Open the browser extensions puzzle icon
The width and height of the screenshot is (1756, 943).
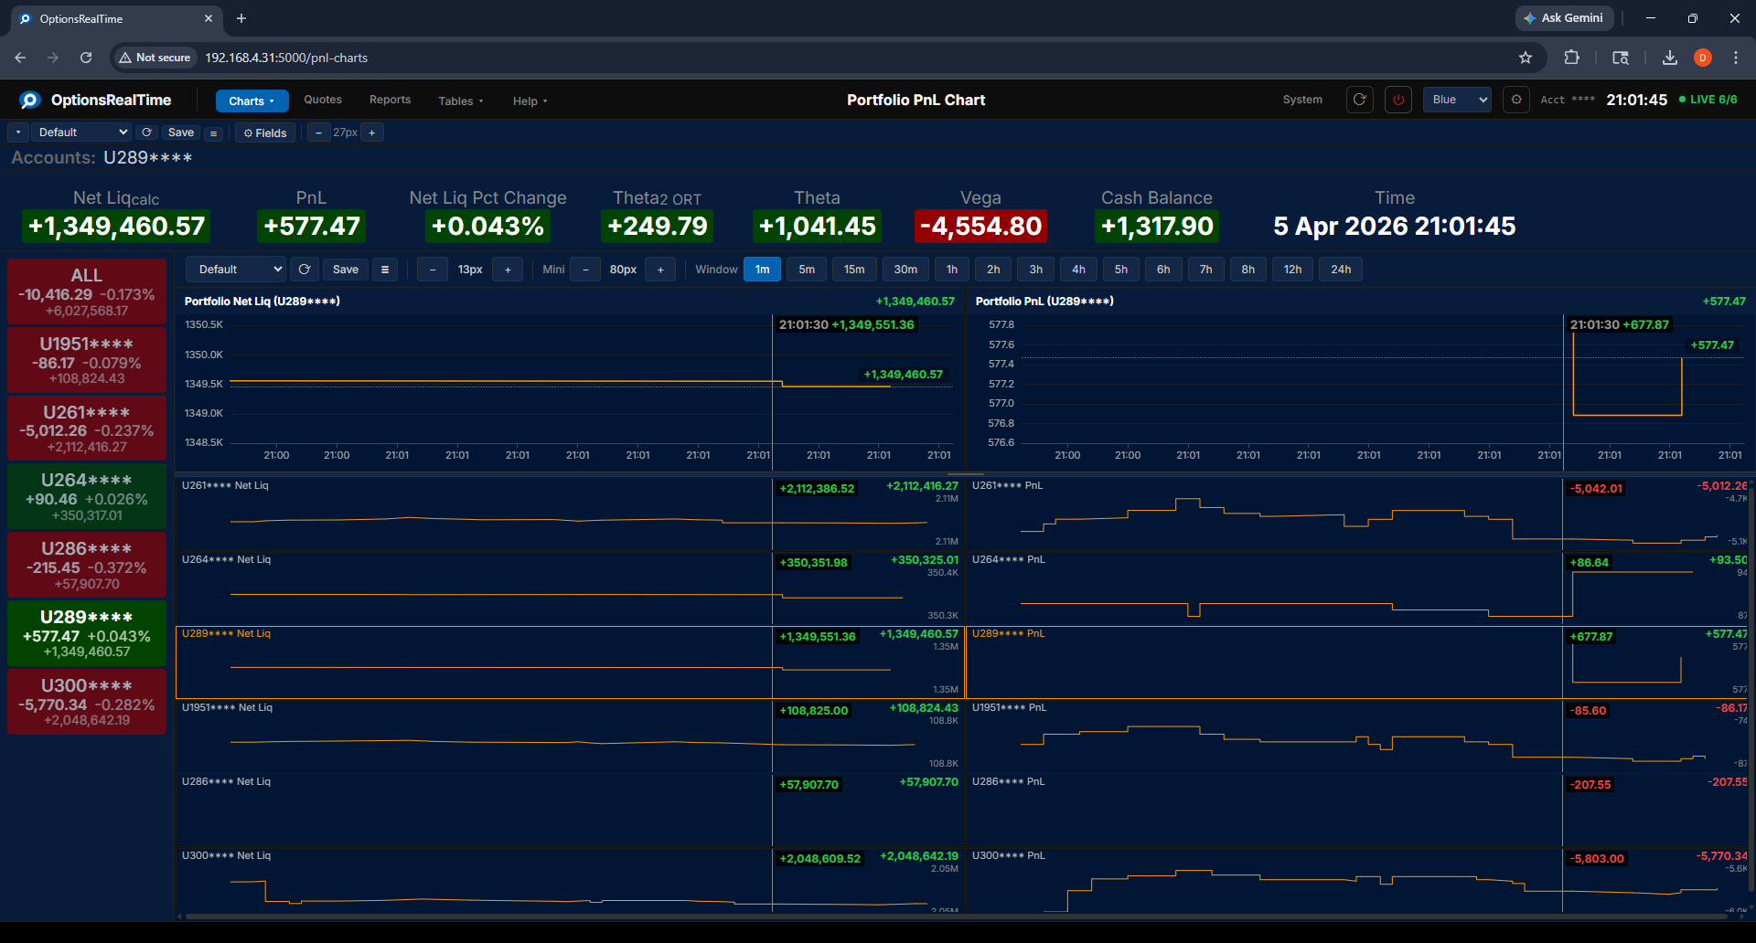[x=1571, y=58]
